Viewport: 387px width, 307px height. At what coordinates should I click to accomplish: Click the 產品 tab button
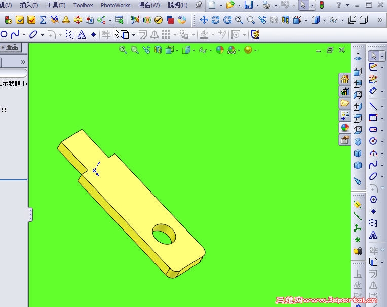[x=10, y=47]
